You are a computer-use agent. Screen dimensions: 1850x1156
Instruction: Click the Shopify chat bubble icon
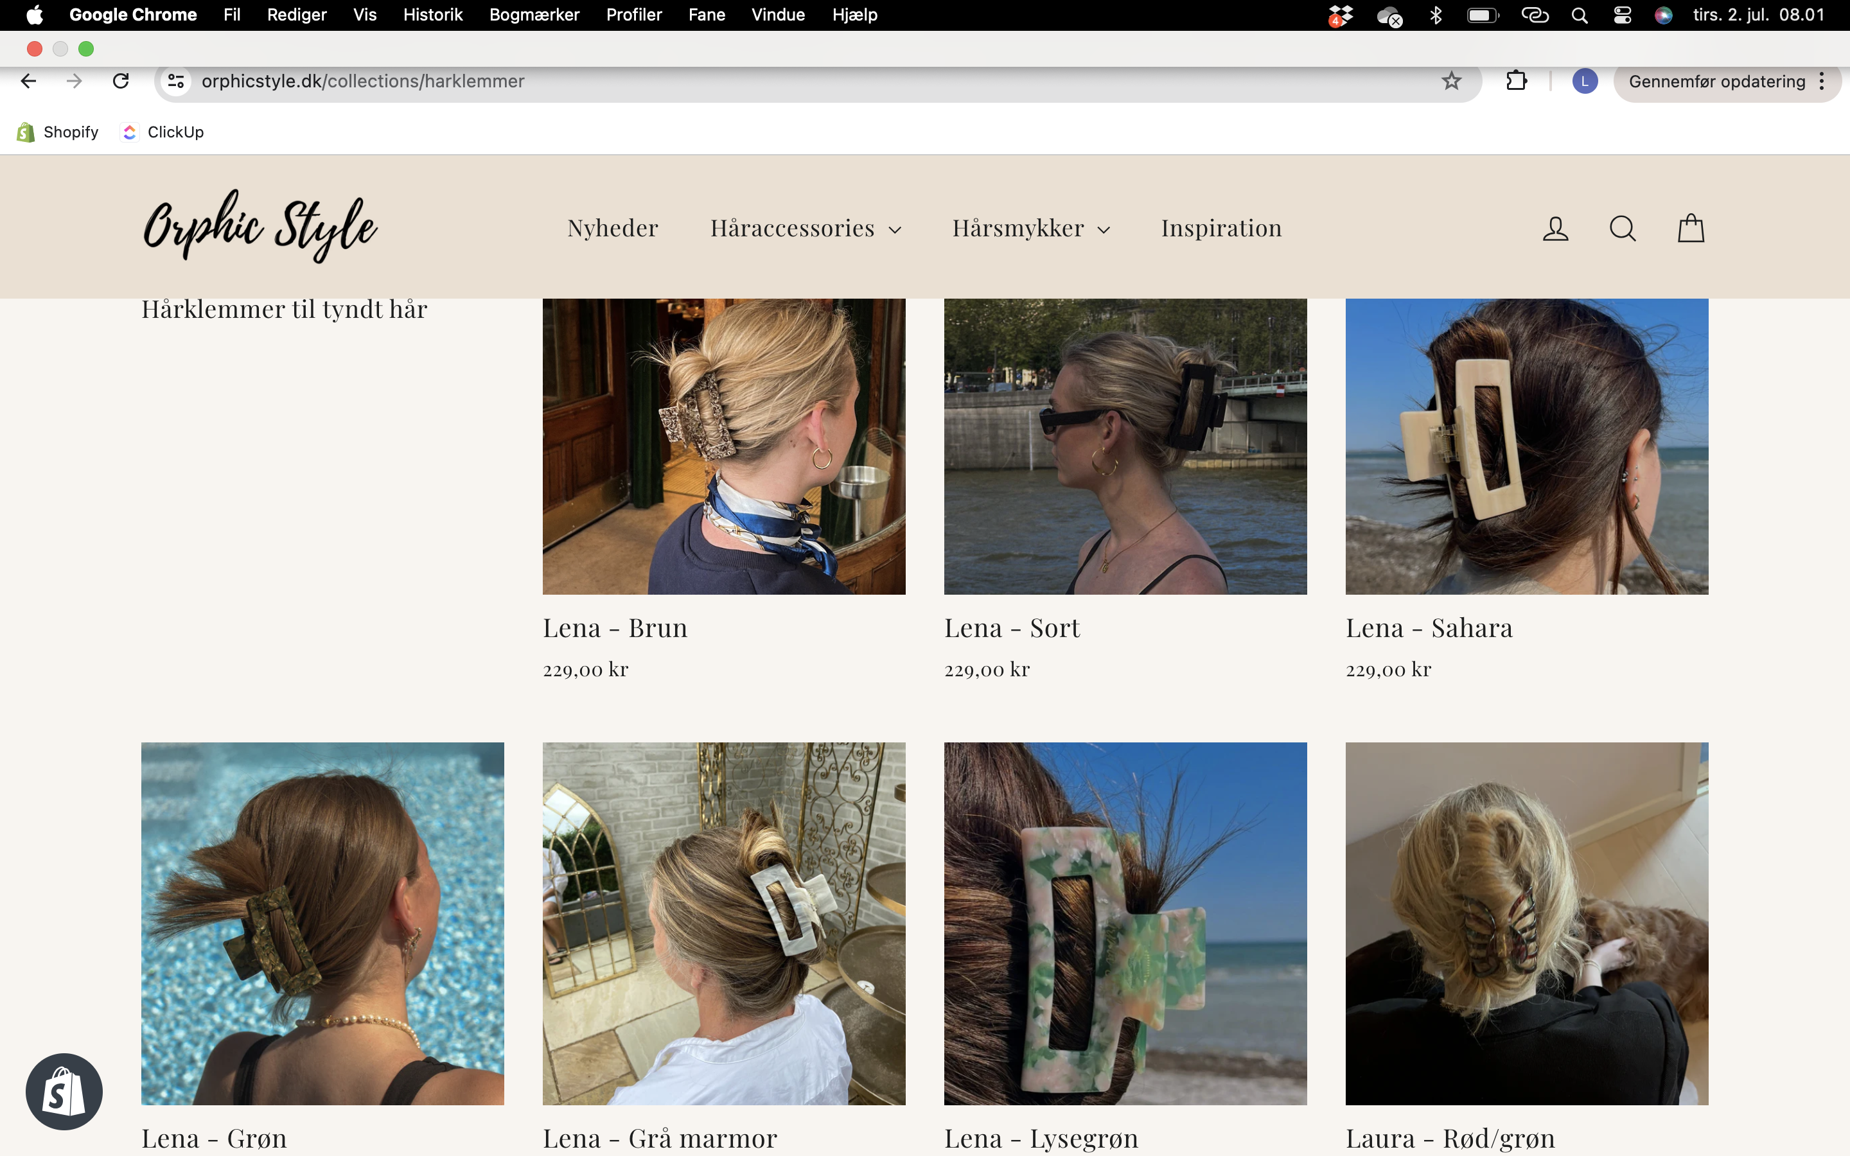64,1091
